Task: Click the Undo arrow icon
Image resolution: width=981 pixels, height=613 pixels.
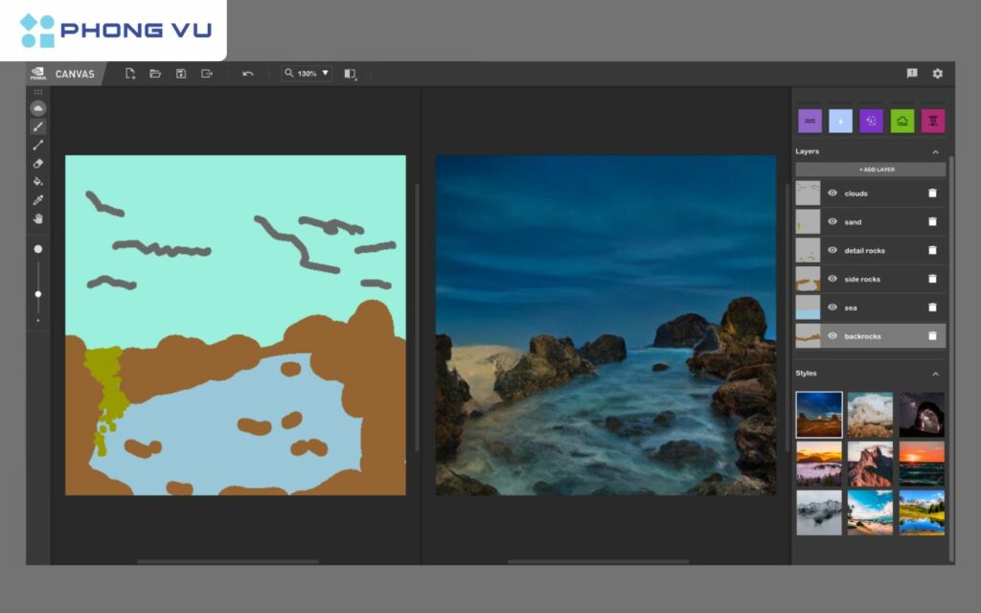Action: 247,73
